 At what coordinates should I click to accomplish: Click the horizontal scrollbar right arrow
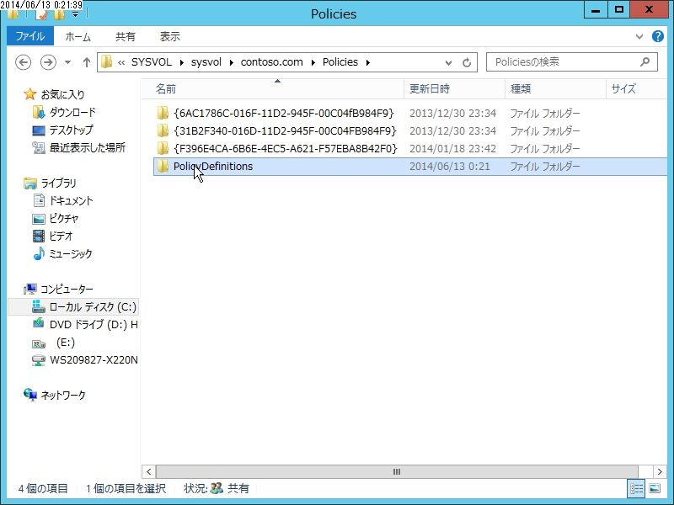click(661, 471)
